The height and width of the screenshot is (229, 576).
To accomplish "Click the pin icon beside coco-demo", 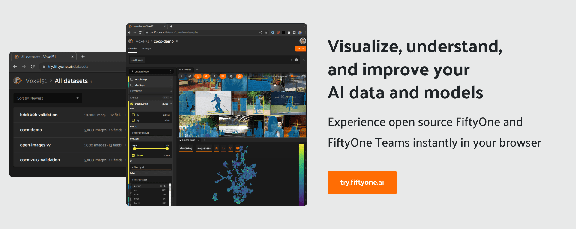I will pyautogui.click(x=177, y=41).
